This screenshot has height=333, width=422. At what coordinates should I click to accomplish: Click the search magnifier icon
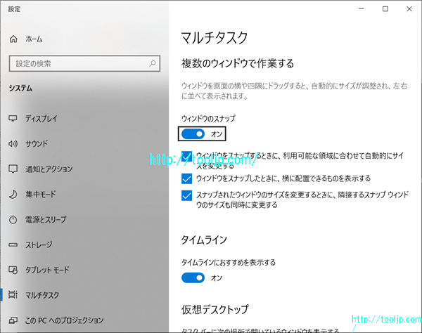(x=153, y=64)
